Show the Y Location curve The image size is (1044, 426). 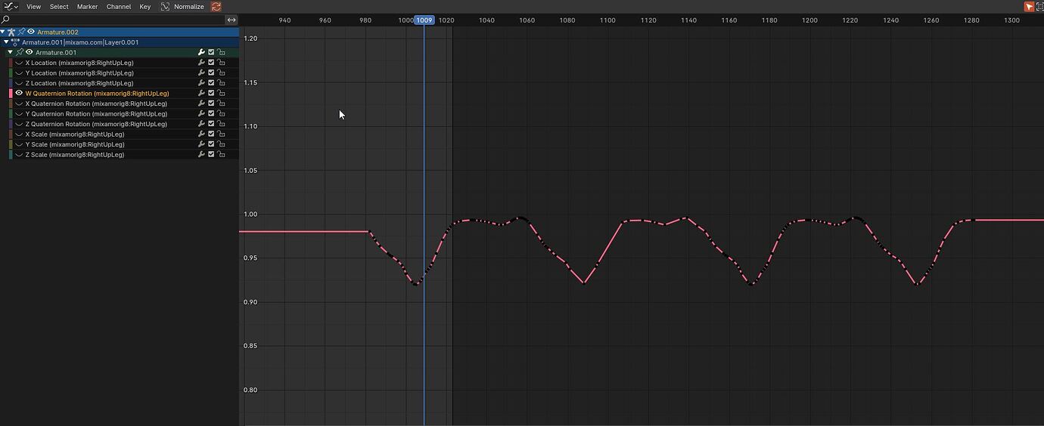pyautogui.click(x=19, y=73)
